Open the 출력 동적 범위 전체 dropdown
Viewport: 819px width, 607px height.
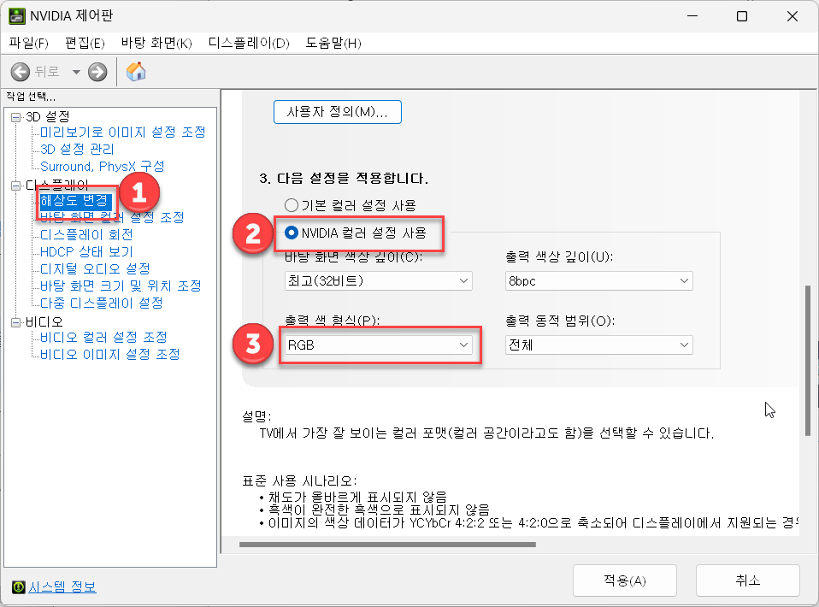click(599, 345)
